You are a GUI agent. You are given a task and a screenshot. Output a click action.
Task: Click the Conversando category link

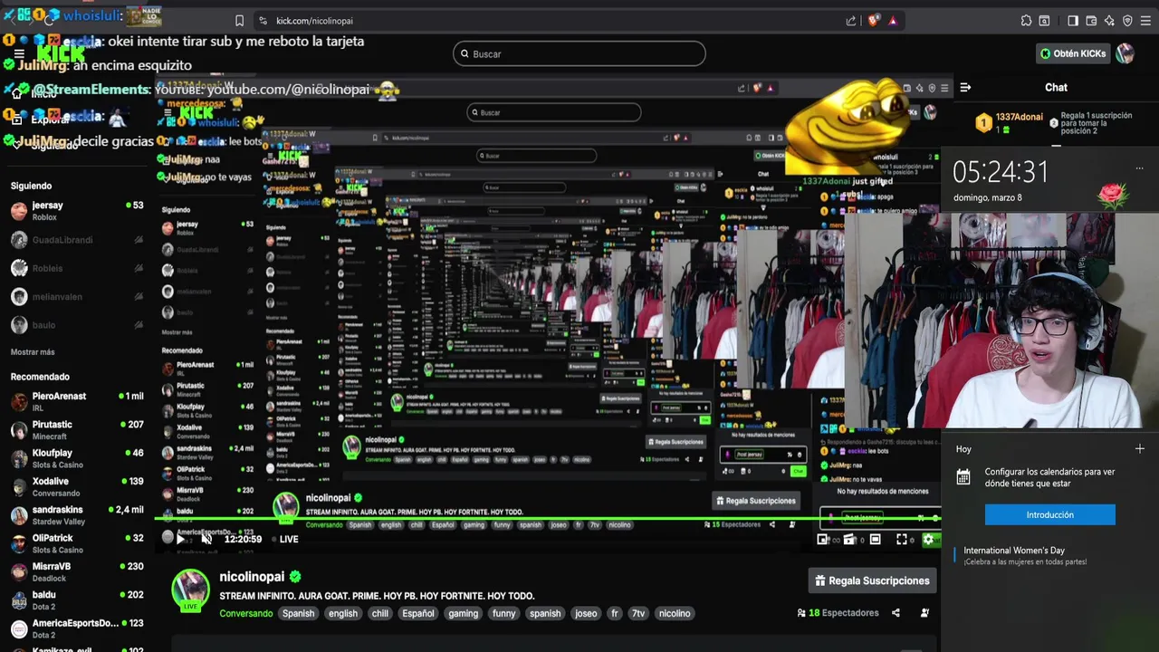pos(245,613)
